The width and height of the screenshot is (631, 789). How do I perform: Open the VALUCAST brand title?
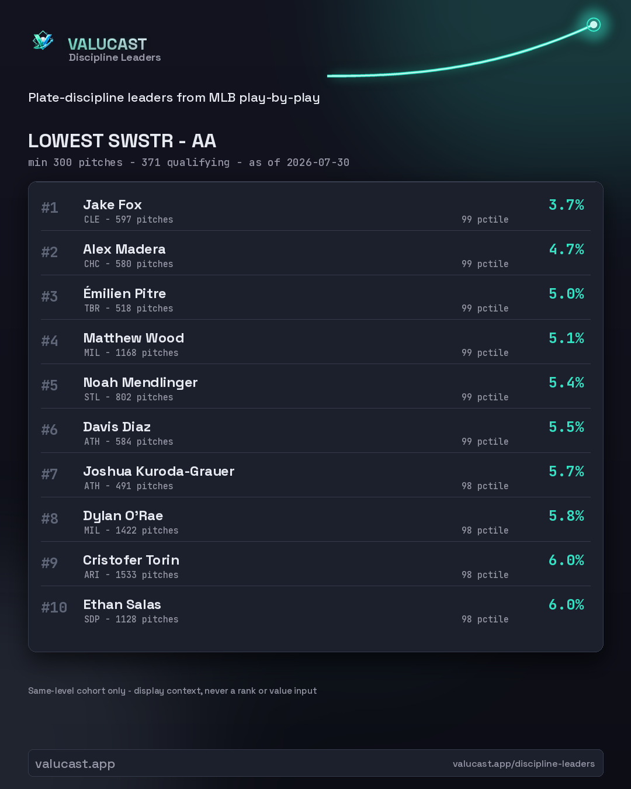point(108,44)
